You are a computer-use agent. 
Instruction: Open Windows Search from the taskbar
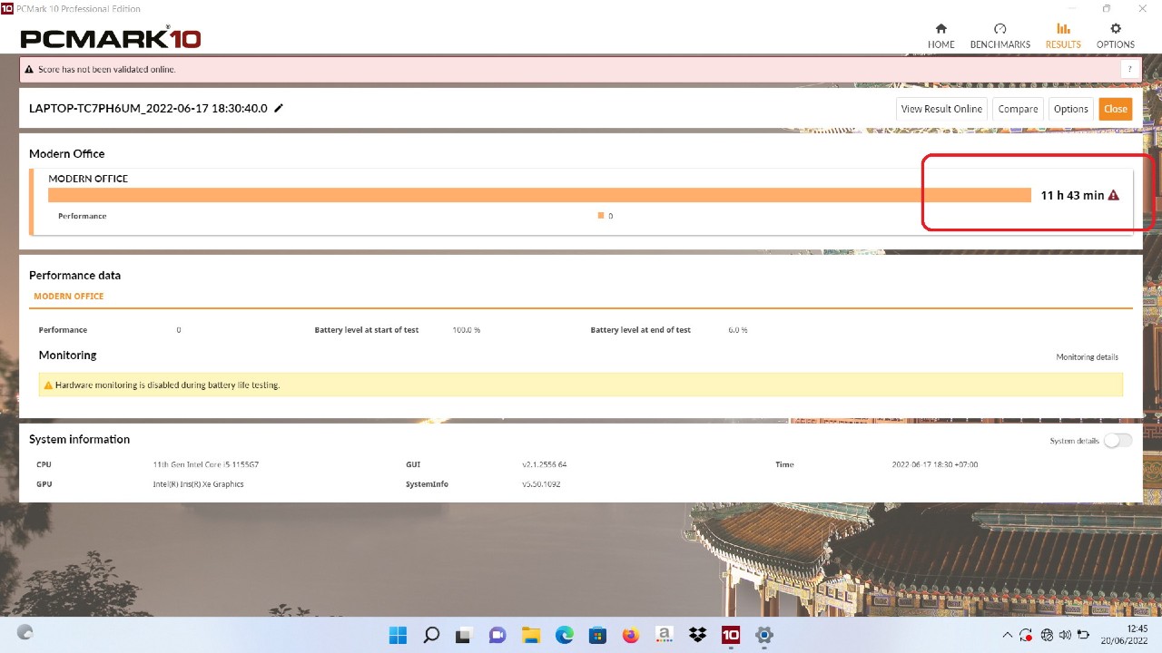[x=431, y=635]
